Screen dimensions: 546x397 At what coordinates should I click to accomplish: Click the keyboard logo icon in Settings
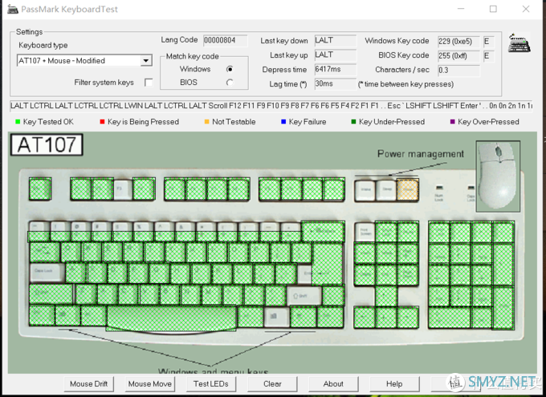click(x=519, y=43)
